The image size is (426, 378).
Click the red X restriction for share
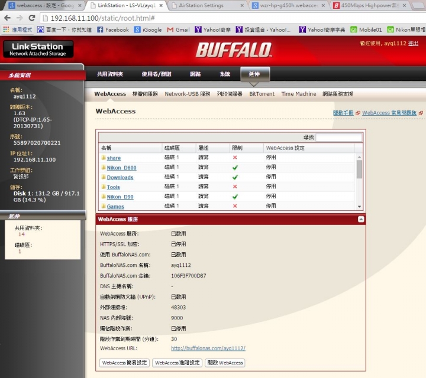[235, 158]
